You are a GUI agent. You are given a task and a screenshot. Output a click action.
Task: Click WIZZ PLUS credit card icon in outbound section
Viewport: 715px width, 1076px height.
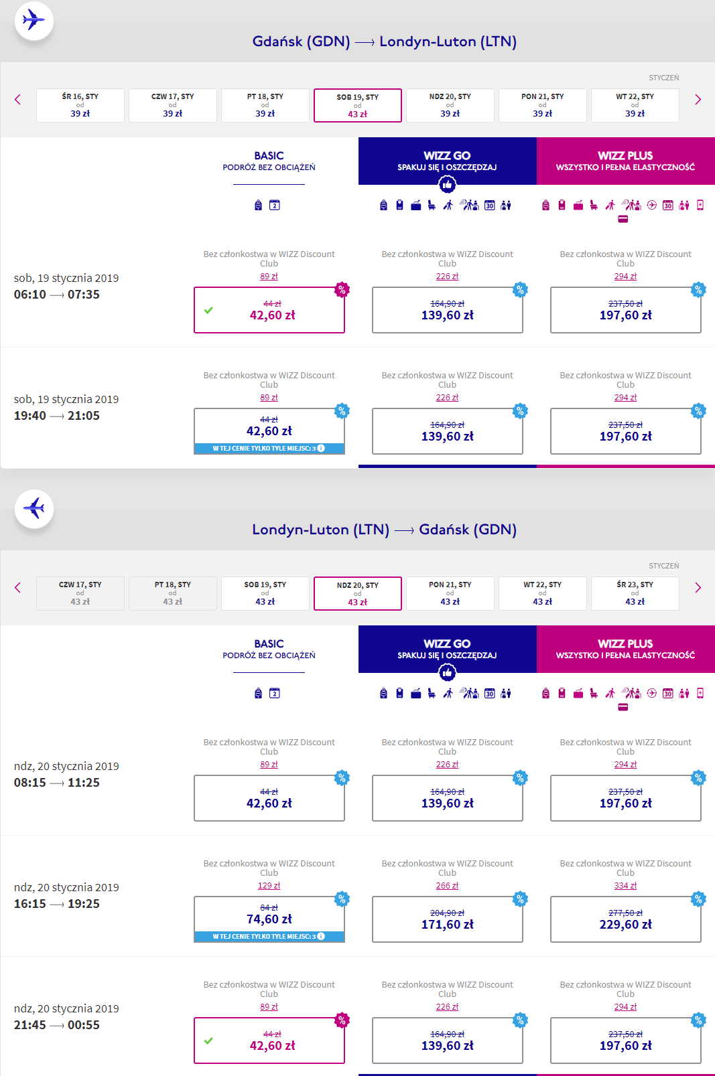pos(623,219)
